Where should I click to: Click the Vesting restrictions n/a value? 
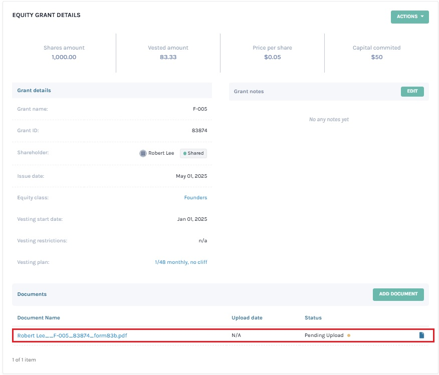(202, 240)
